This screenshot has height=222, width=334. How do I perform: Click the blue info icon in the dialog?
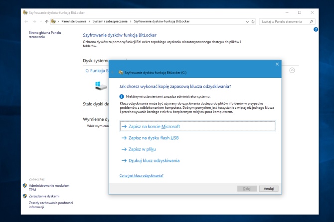(122, 96)
